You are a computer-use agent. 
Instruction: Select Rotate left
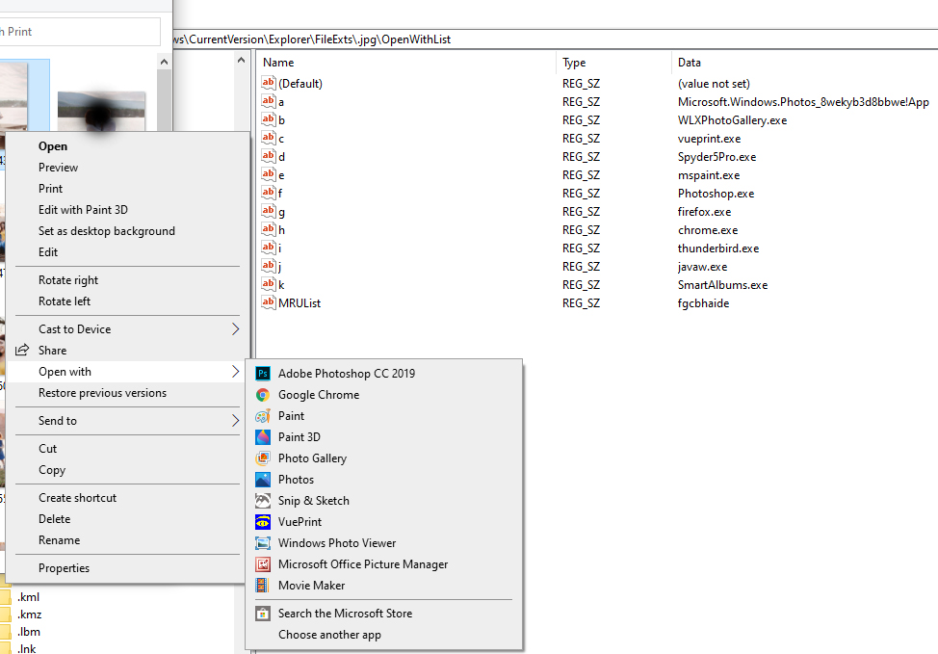click(64, 301)
